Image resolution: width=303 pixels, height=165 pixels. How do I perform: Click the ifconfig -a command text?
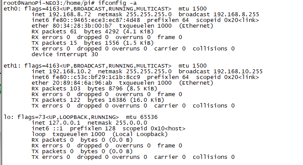point(117,3)
